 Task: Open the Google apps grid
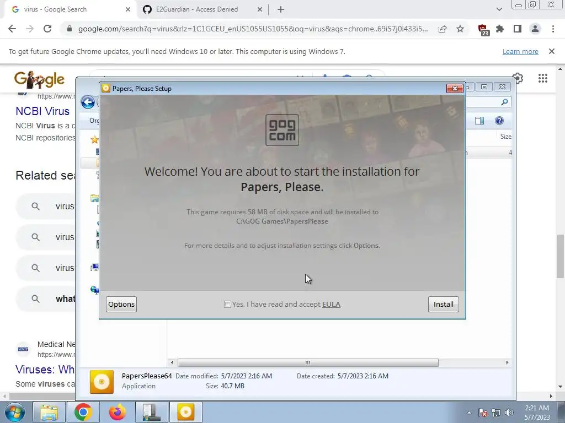(x=543, y=78)
